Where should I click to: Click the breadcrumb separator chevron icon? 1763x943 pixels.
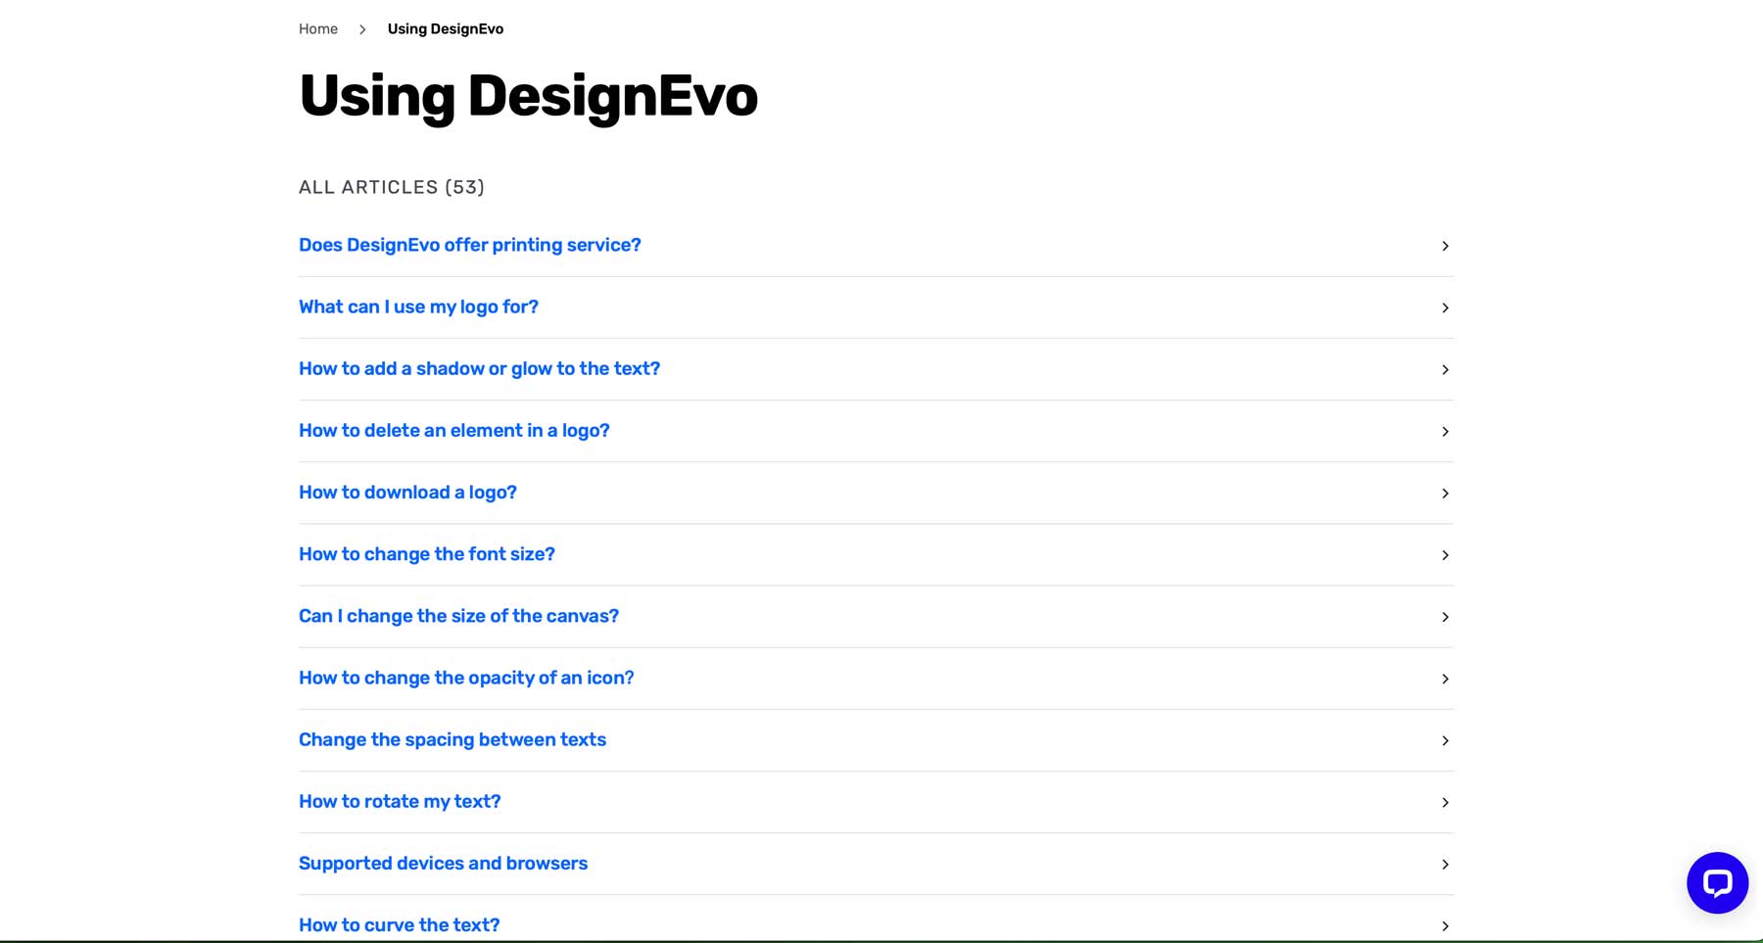point(361,29)
